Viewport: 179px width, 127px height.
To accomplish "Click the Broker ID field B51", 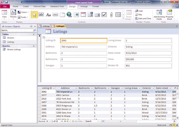I will tap(148, 66).
